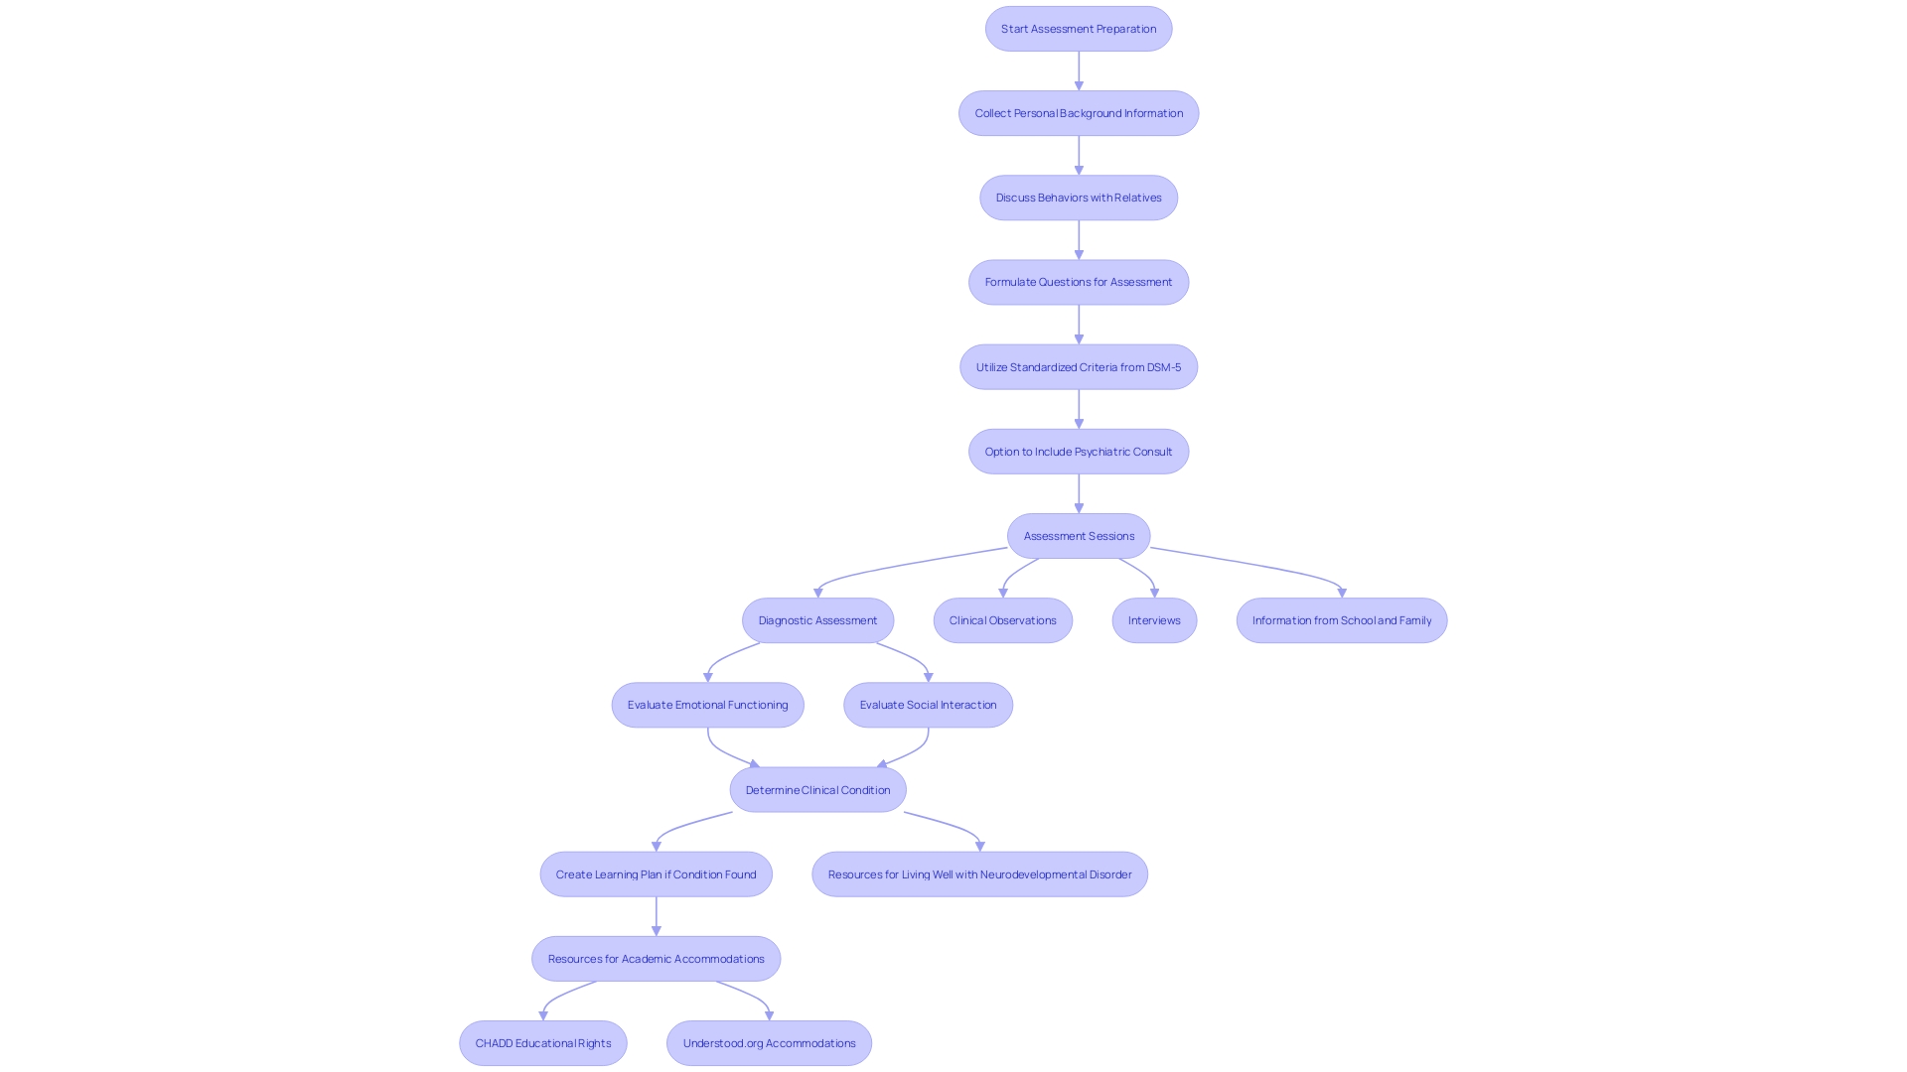Open the Collect Personal Background Information node

pyautogui.click(x=1078, y=112)
